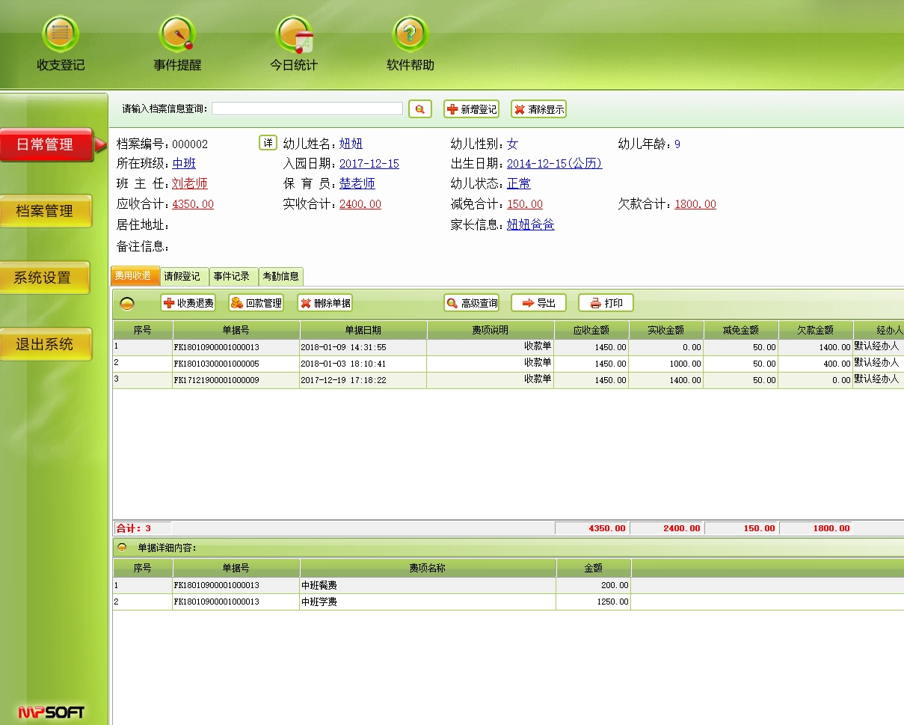The image size is (904, 725).
Task: Click 收费退费 toolbar button
Action: coord(188,303)
